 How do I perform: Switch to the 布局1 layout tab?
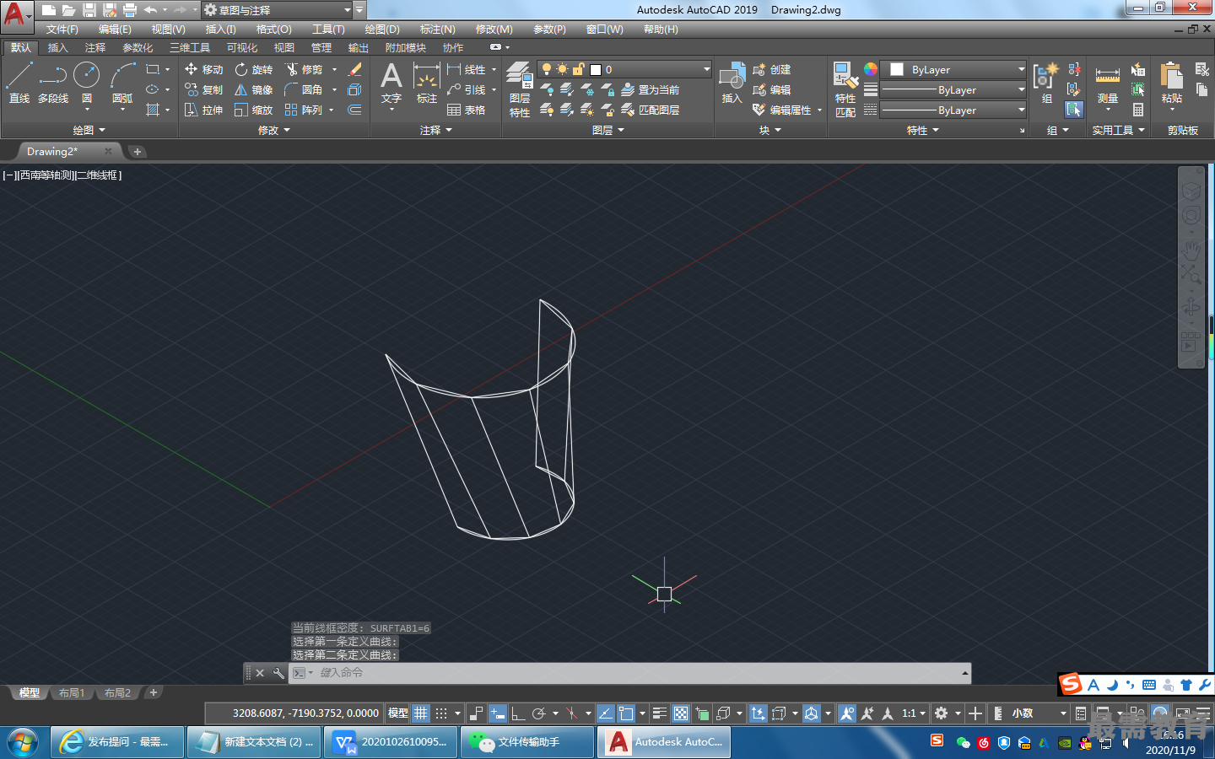coord(72,692)
